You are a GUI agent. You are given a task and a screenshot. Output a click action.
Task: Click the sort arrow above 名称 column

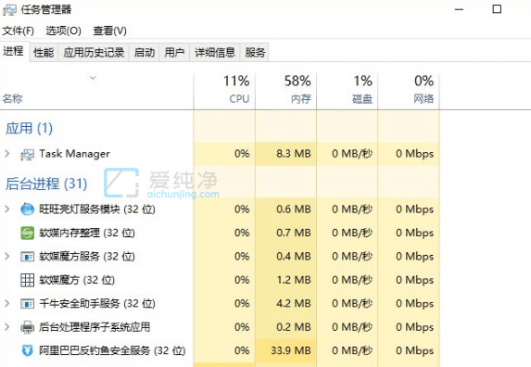(x=93, y=78)
